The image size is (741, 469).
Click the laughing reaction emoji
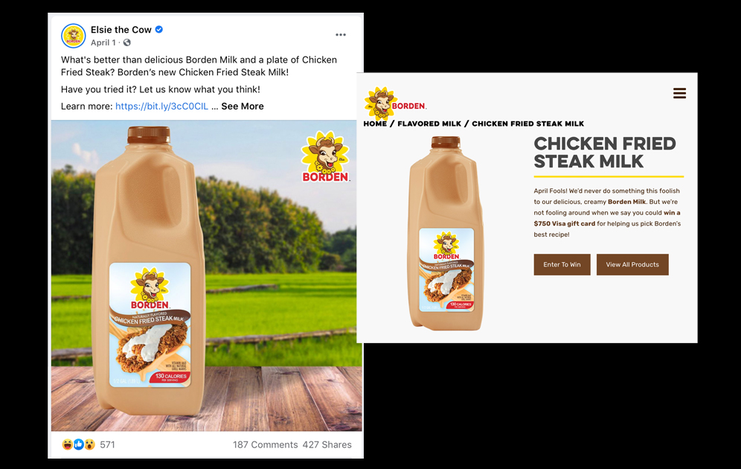[68, 444]
